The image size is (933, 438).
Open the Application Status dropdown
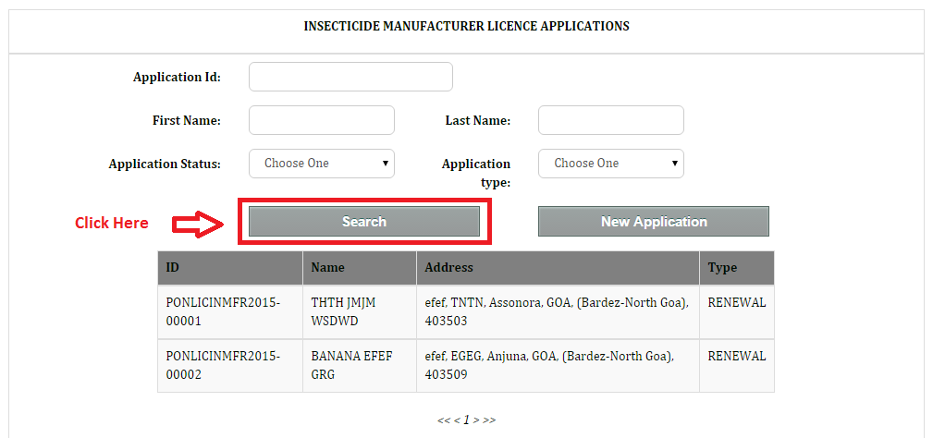tap(321, 164)
